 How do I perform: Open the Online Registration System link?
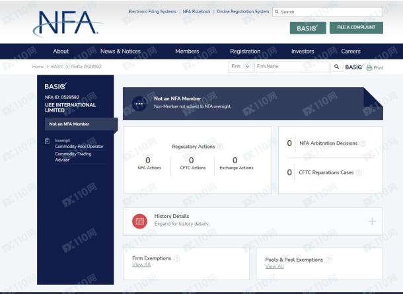point(242,12)
